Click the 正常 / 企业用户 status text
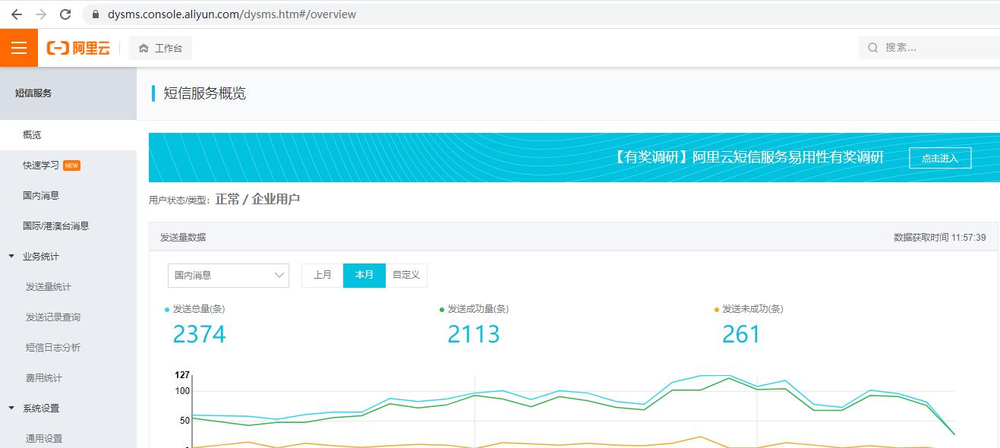 257,200
